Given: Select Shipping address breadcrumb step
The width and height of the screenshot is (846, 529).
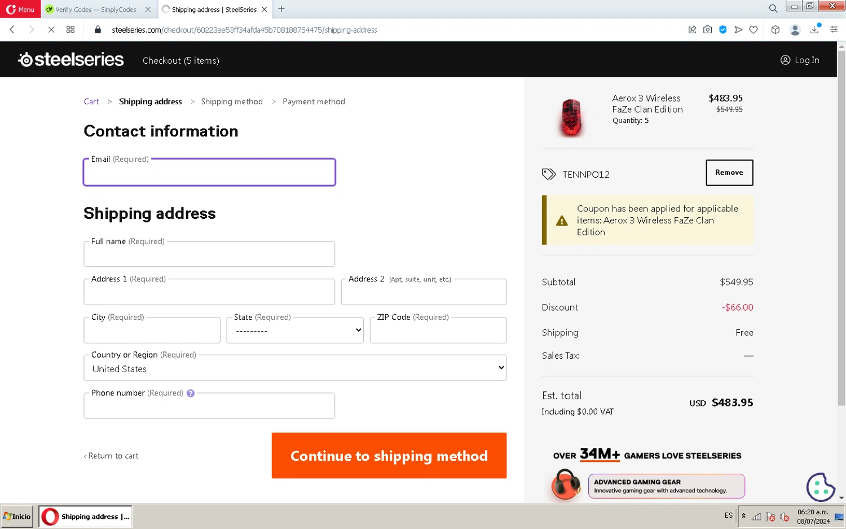Looking at the screenshot, I should click(x=151, y=102).
